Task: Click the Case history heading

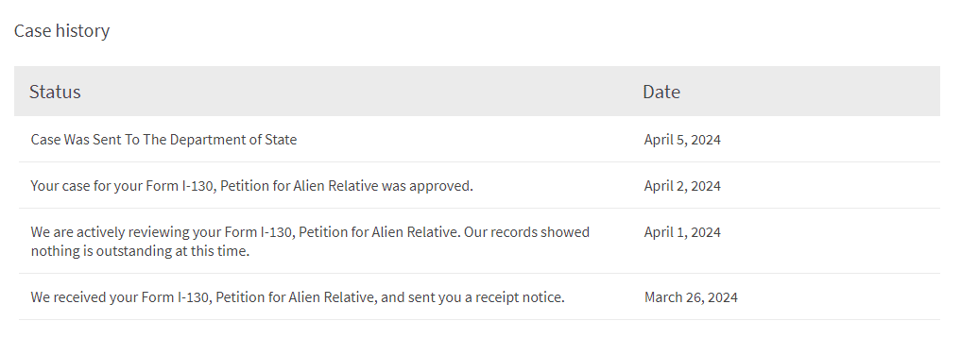Action: click(62, 30)
